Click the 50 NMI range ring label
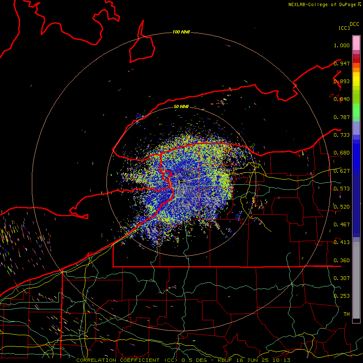The image size is (363, 363). 181,106
